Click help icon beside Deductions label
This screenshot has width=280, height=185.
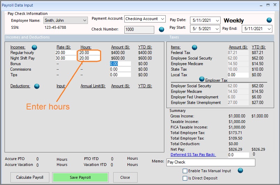37,86
